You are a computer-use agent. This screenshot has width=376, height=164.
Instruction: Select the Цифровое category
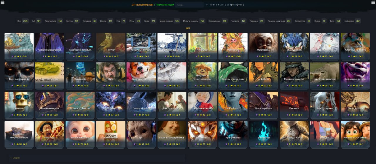coord(352,21)
